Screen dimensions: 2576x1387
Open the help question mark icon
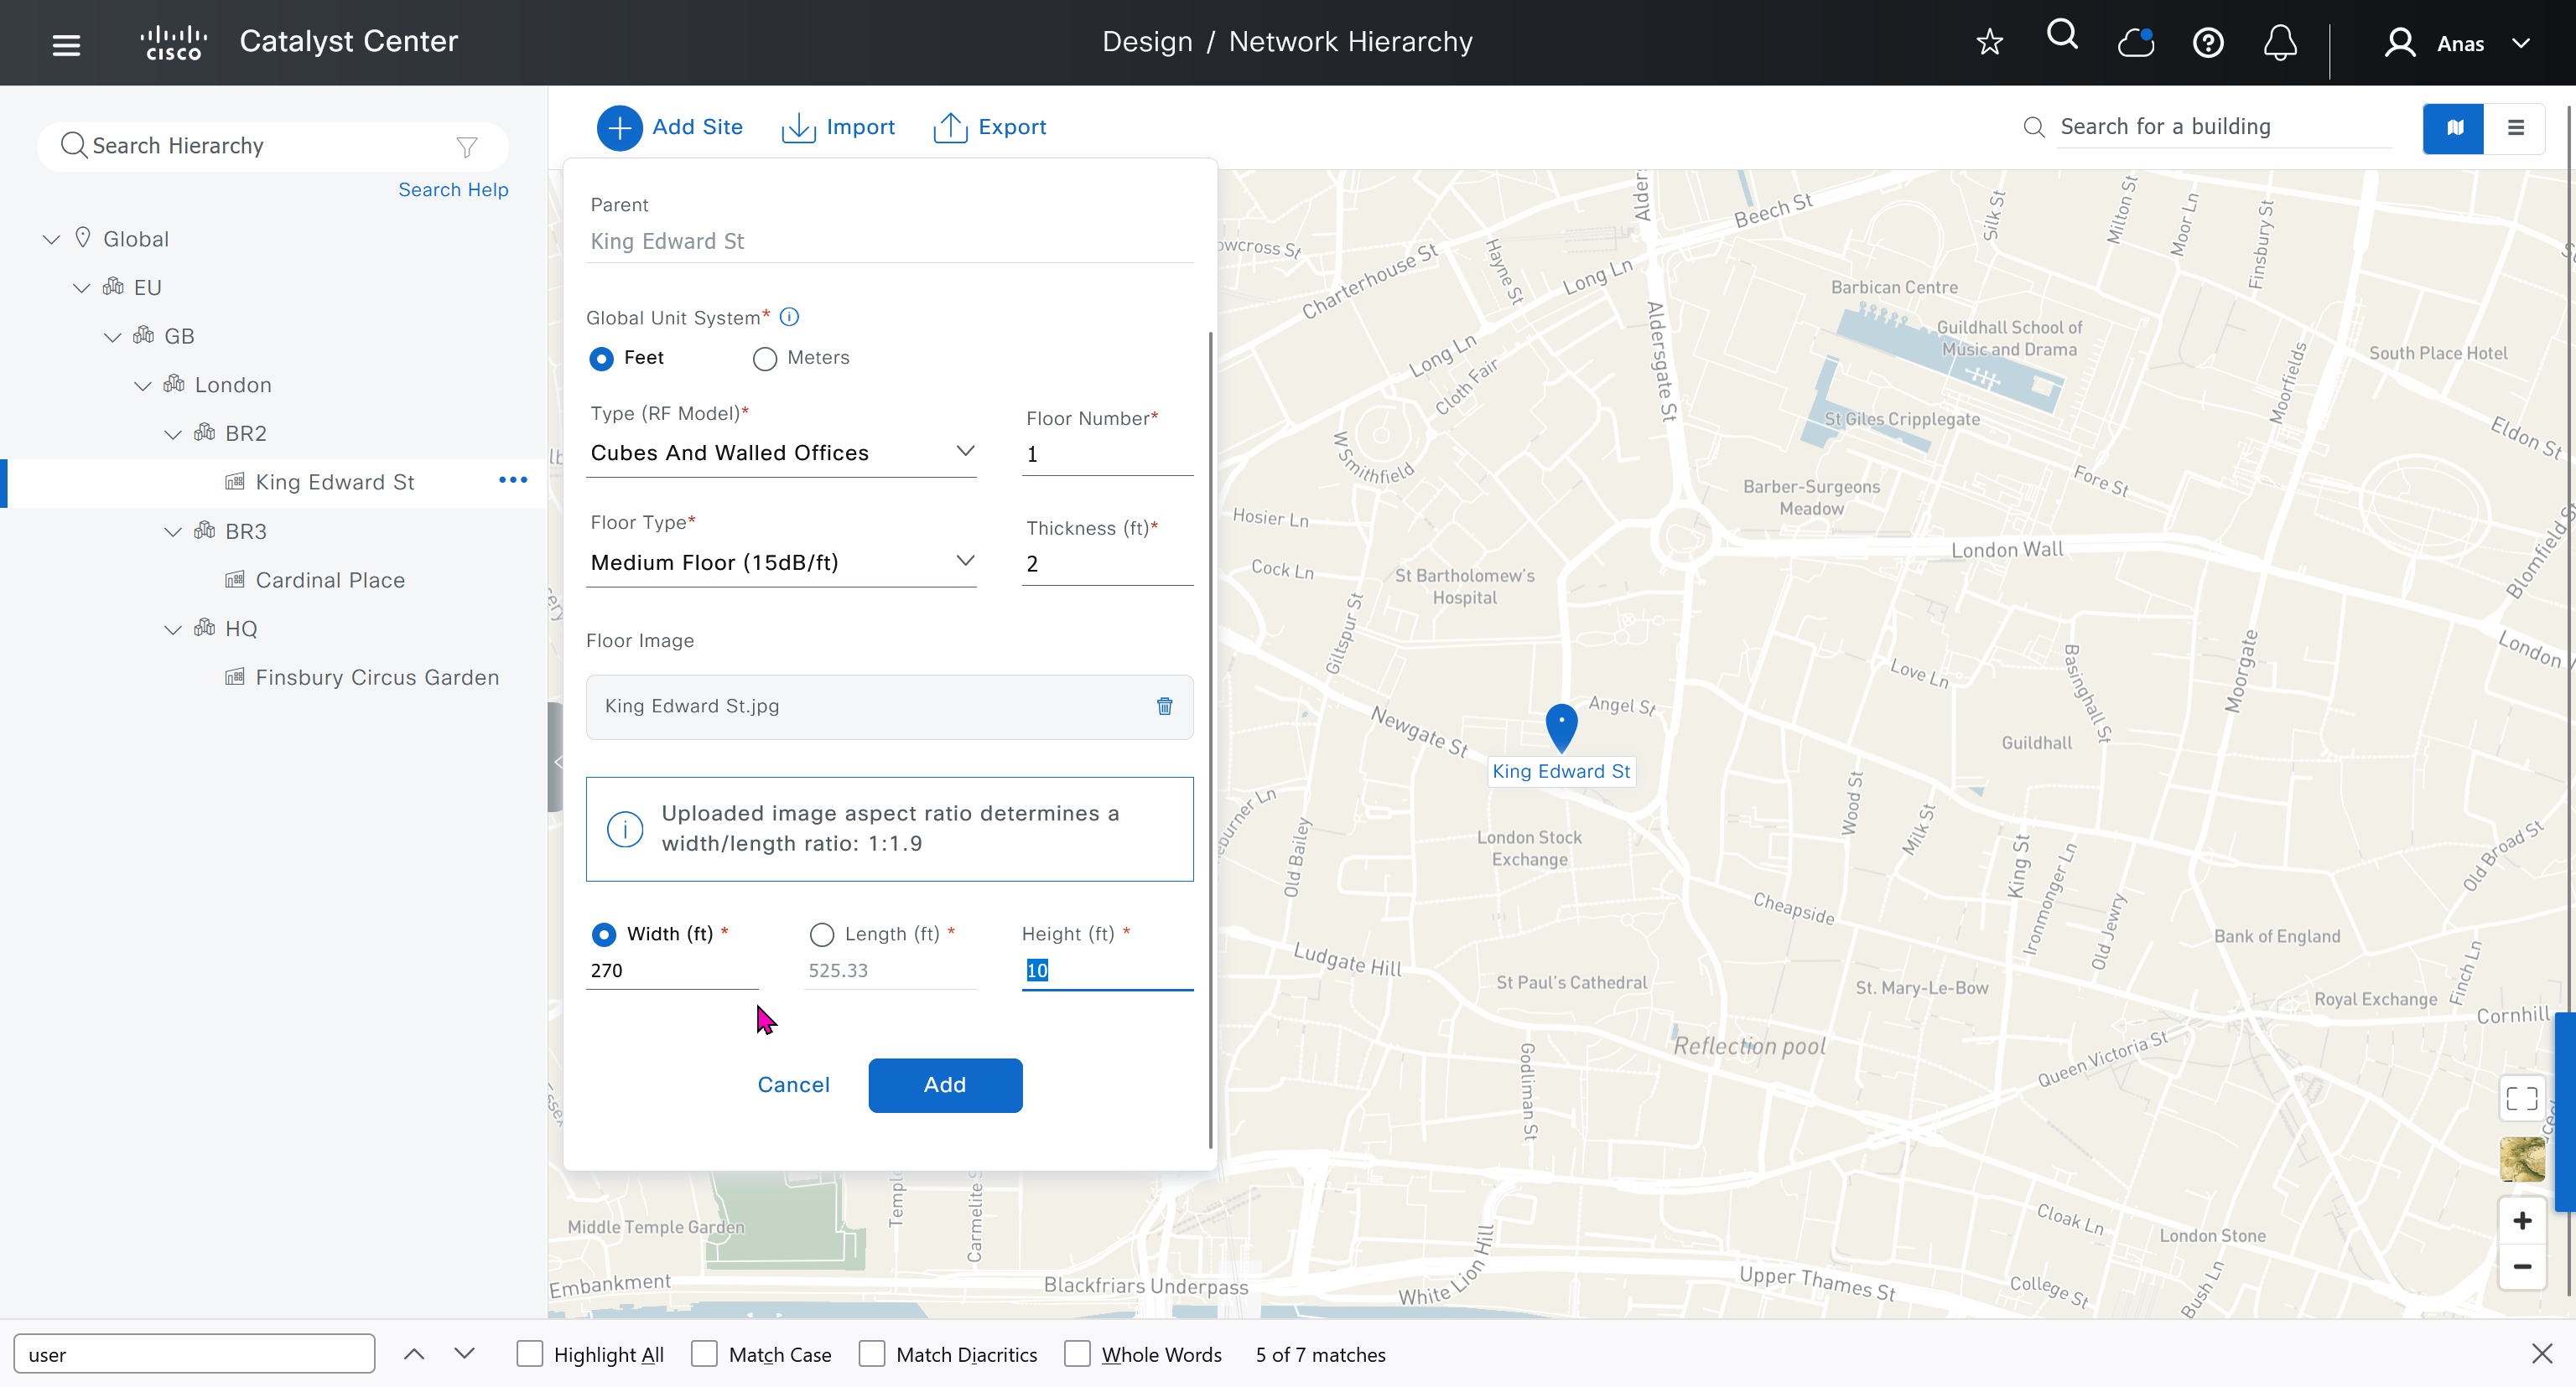(x=2207, y=43)
